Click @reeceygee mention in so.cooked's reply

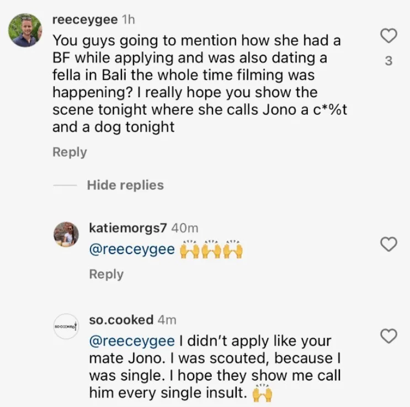coord(132,341)
